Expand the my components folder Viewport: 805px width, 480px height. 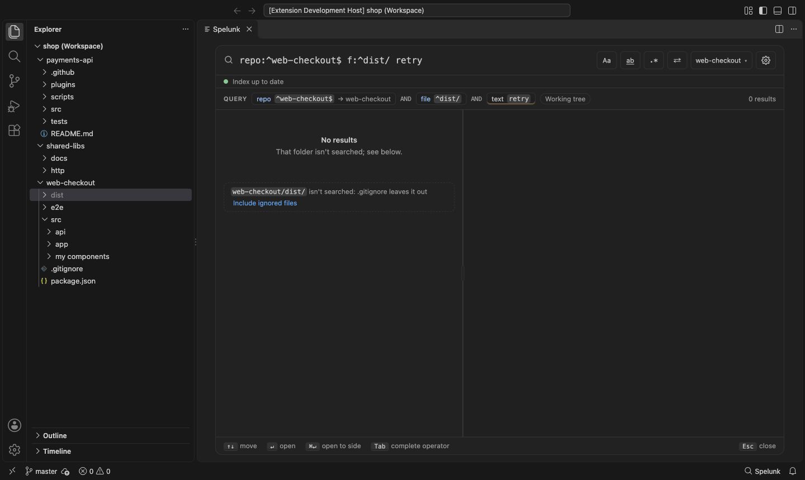coord(111,256)
